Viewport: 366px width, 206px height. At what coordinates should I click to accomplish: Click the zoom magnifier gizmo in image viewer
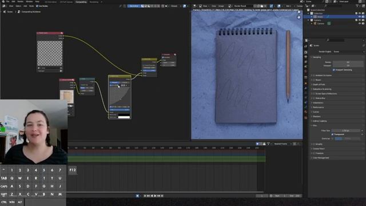pyautogui.click(x=299, y=13)
